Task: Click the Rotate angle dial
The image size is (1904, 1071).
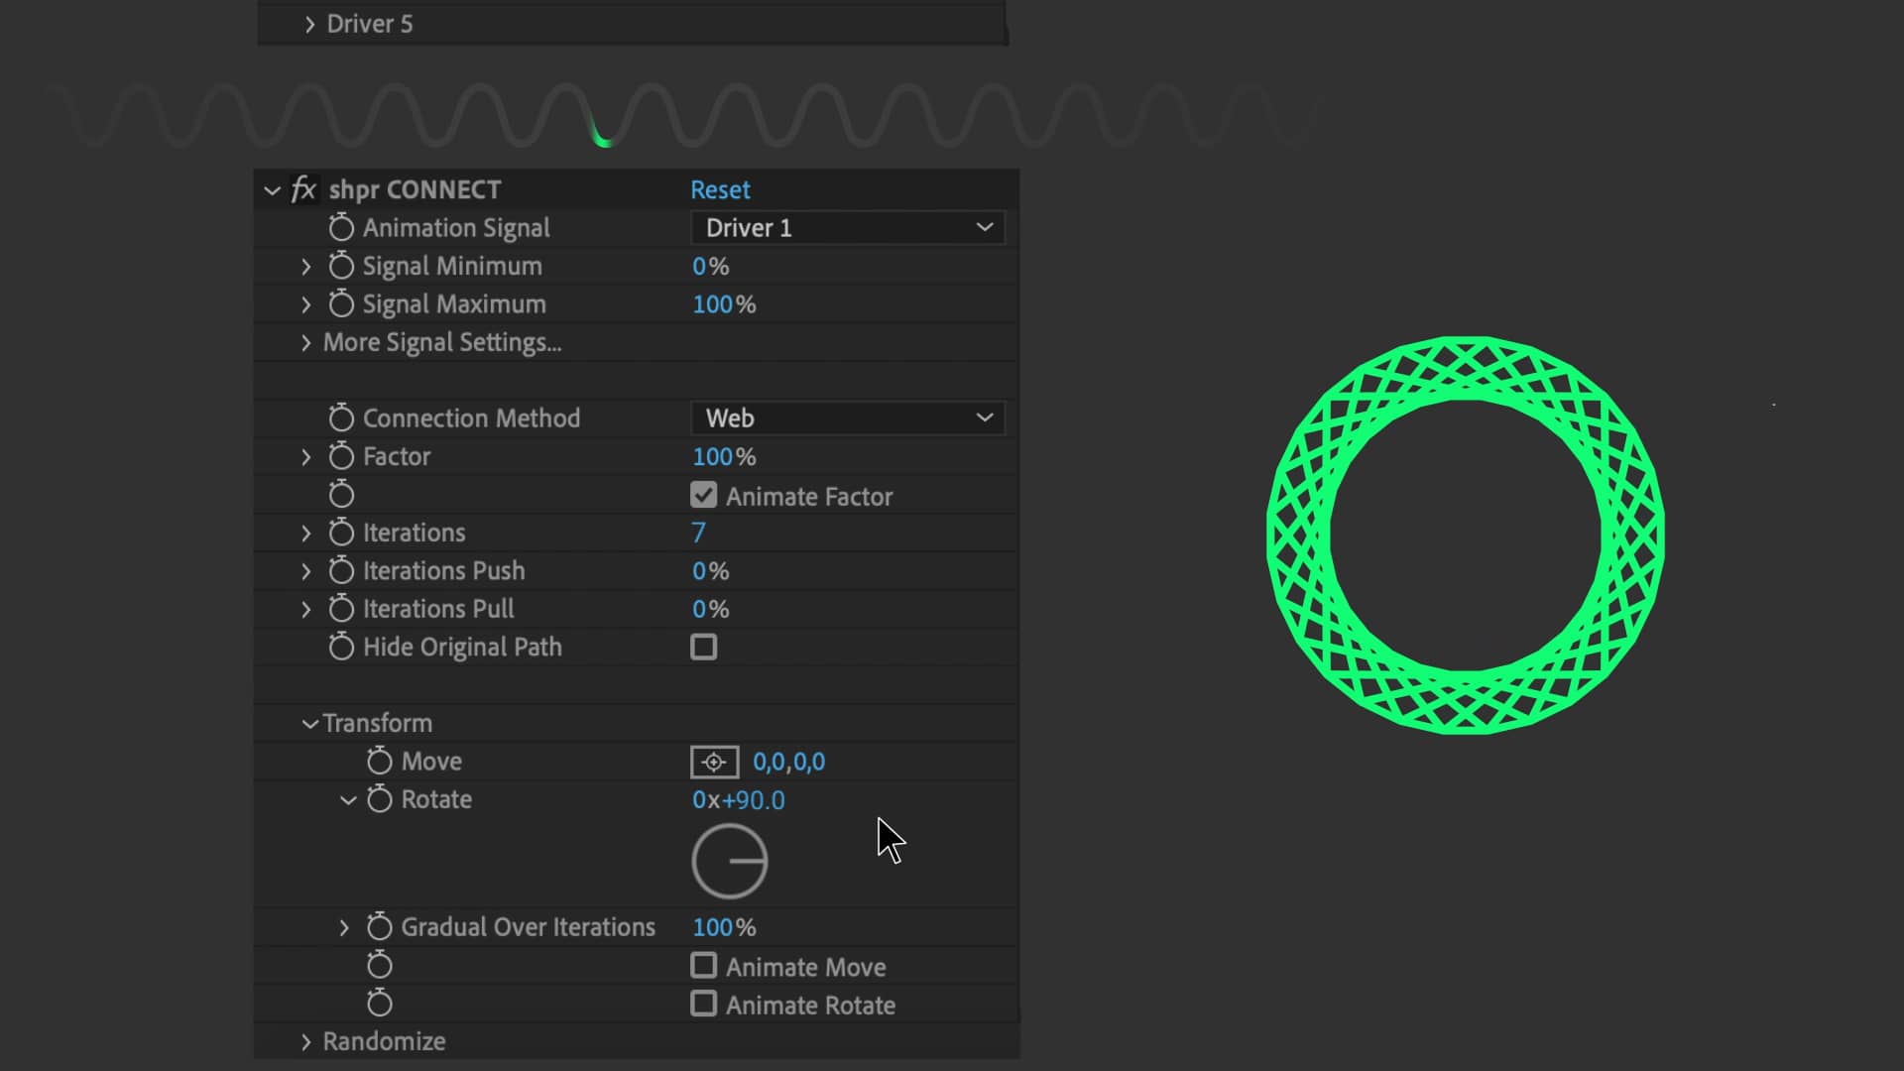Action: tap(730, 862)
